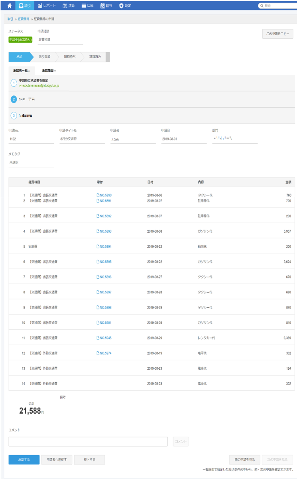Follow the 取引 breadcrumb link

(10, 19)
